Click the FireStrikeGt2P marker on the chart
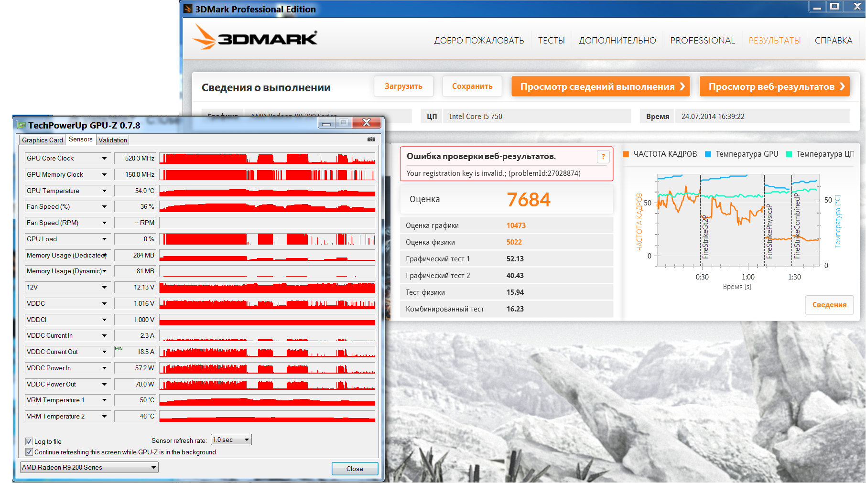Image resolution: width=866 pixels, height=483 pixels. tap(705, 237)
